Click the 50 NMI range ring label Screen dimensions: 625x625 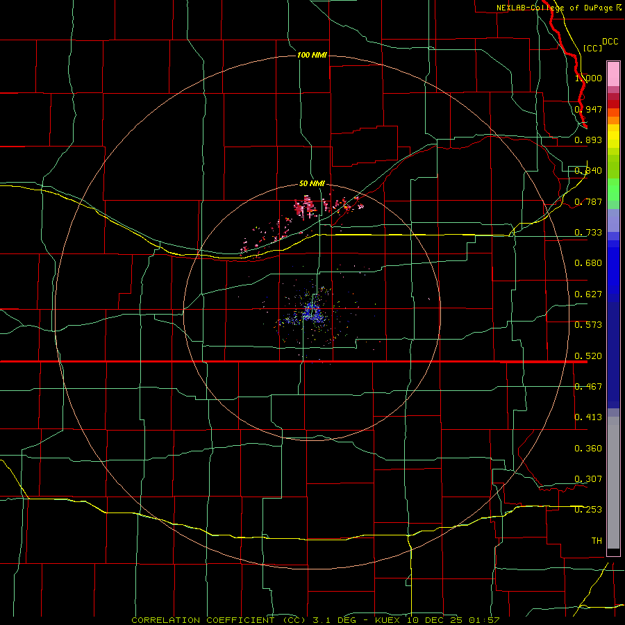pos(312,184)
